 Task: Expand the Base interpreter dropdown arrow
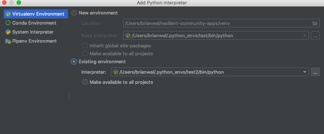point(304,35)
